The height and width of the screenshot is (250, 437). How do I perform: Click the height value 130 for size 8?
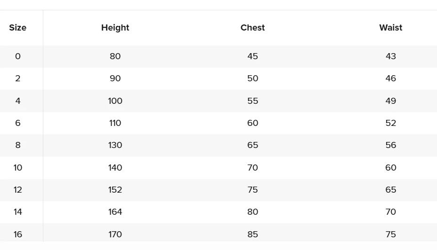115,145
